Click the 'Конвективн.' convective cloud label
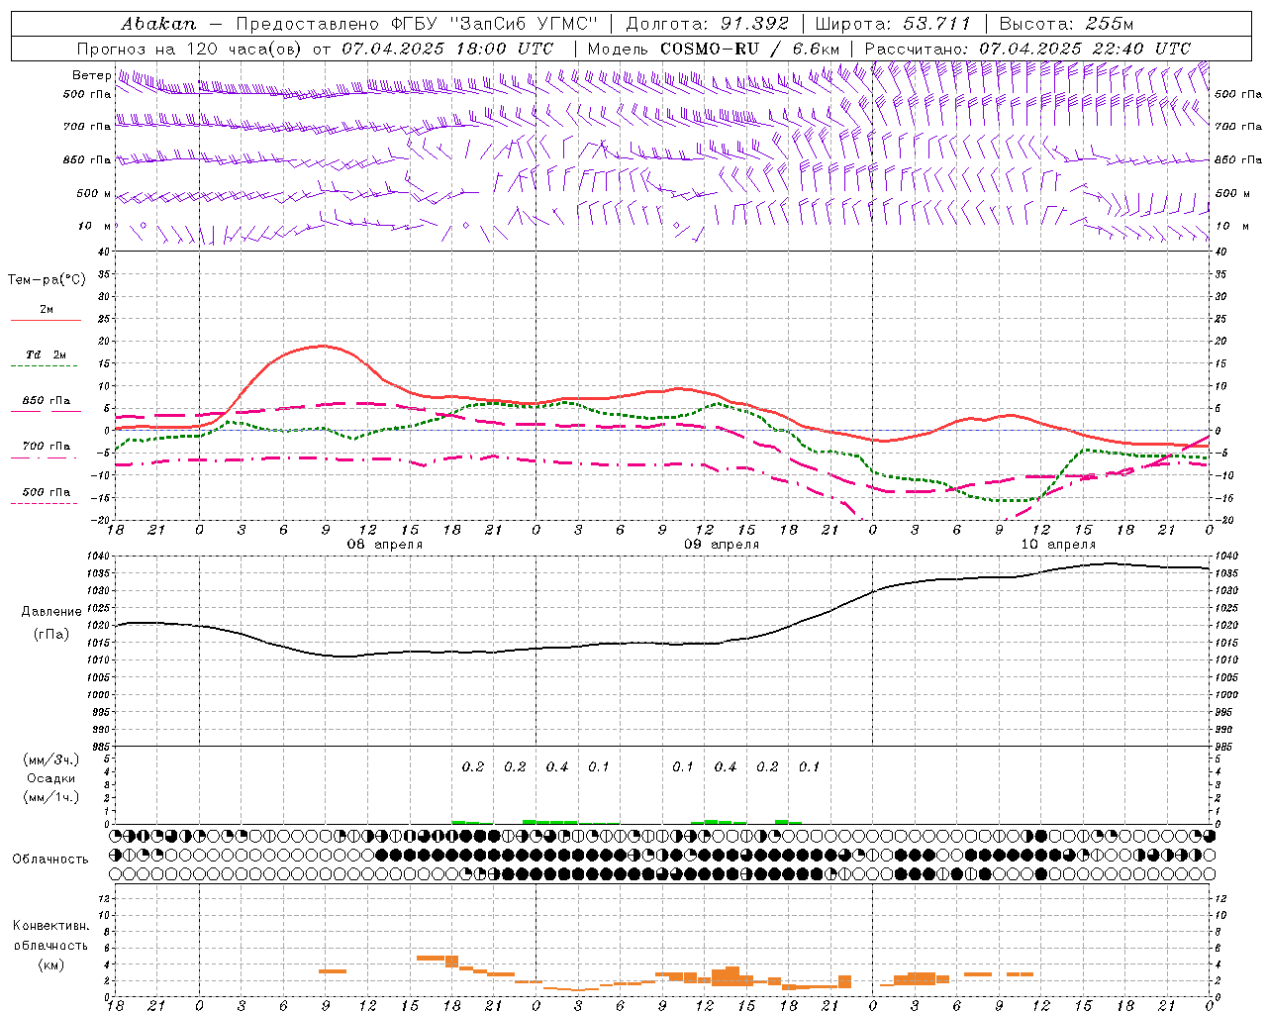 click(50, 926)
